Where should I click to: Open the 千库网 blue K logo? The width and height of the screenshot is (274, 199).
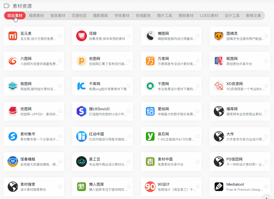click(82, 86)
